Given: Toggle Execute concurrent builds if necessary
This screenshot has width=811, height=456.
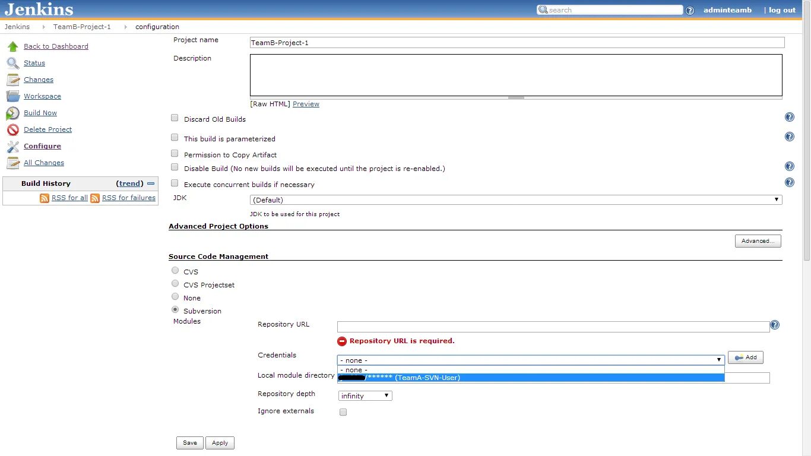Looking at the screenshot, I should (175, 183).
